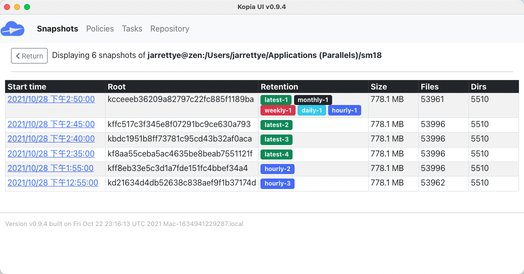Click the green macOS zoom window button

click(x=27, y=7)
